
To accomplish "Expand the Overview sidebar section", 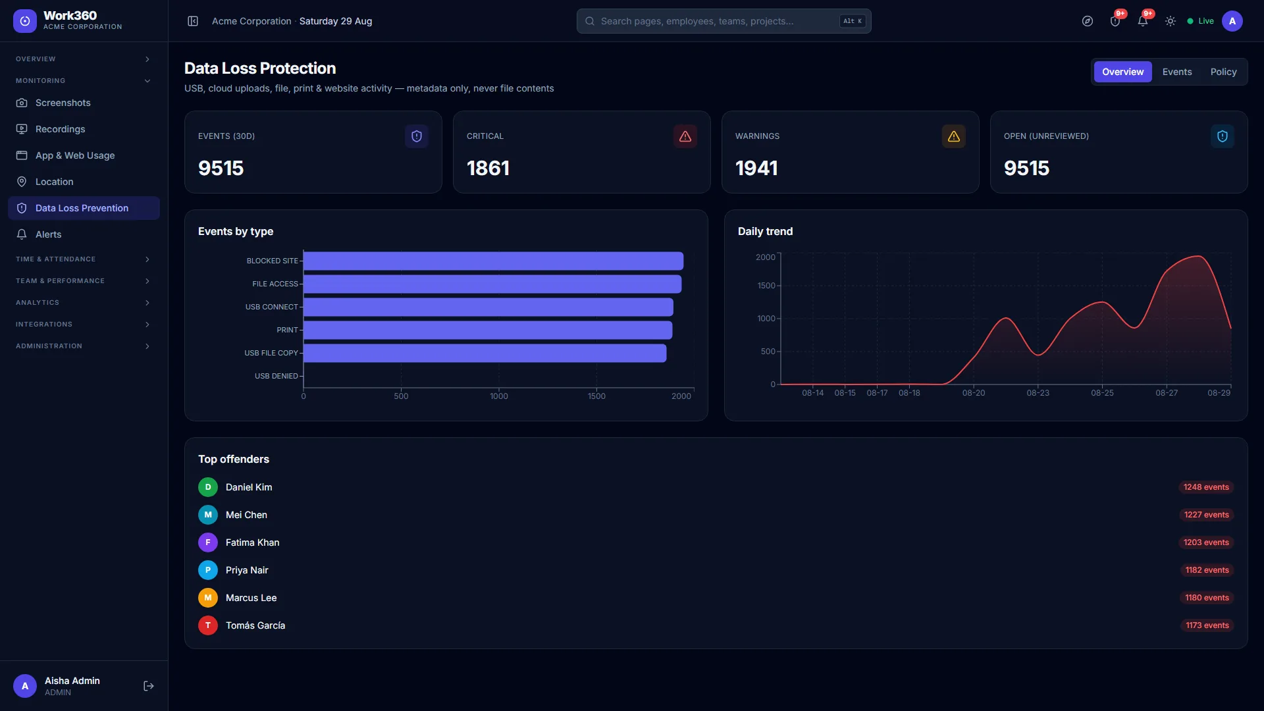I will tap(84, 59).
